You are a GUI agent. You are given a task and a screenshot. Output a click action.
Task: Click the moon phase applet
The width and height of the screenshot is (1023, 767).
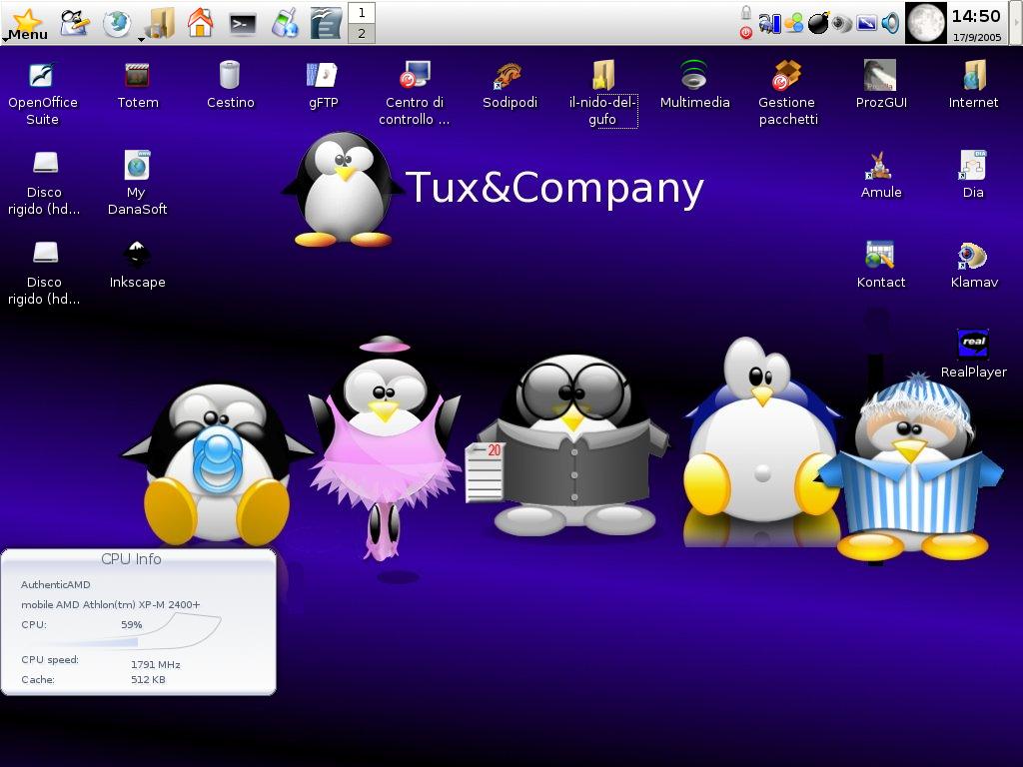pos(925,23)
